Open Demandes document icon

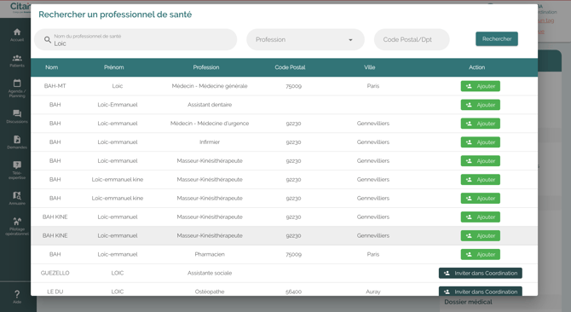tap(17, 140)
